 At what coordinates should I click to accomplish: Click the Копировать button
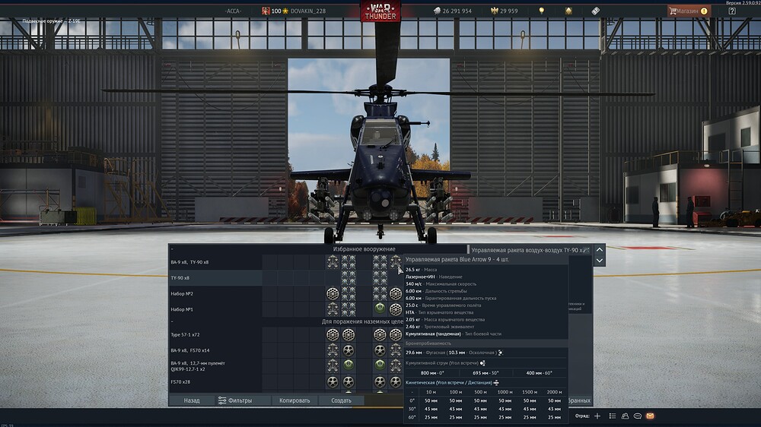(295, 400)
